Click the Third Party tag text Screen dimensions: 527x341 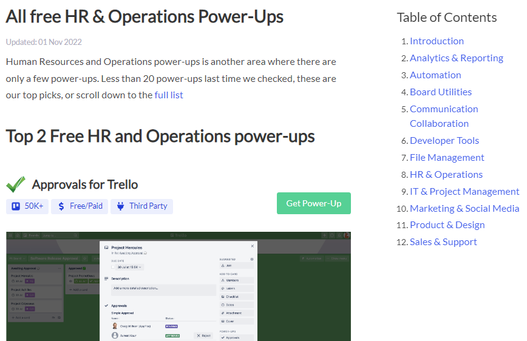pyautogui.click(x=148, y=206)
